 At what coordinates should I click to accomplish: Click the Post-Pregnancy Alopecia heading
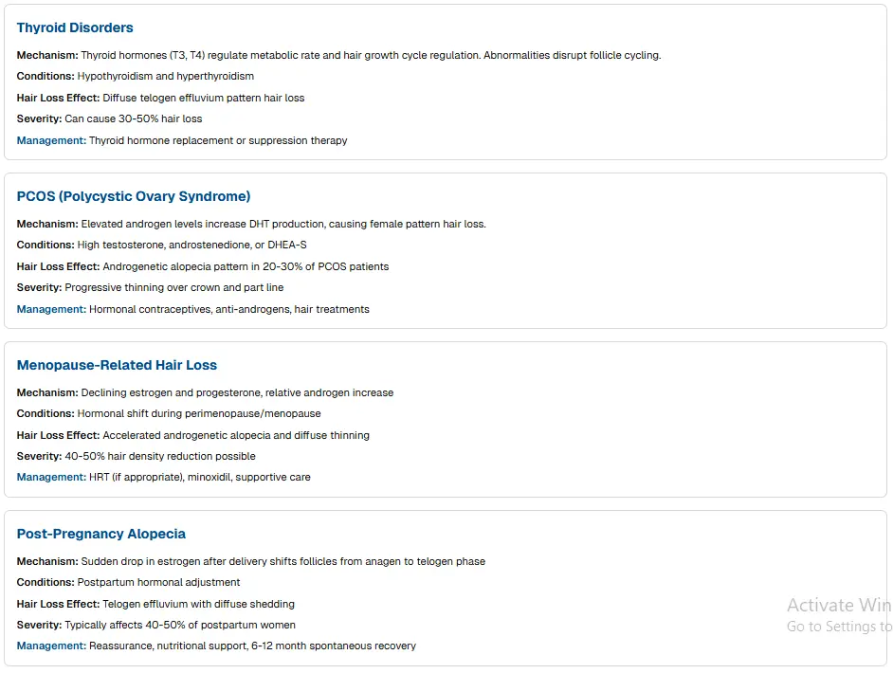(101, 535)
